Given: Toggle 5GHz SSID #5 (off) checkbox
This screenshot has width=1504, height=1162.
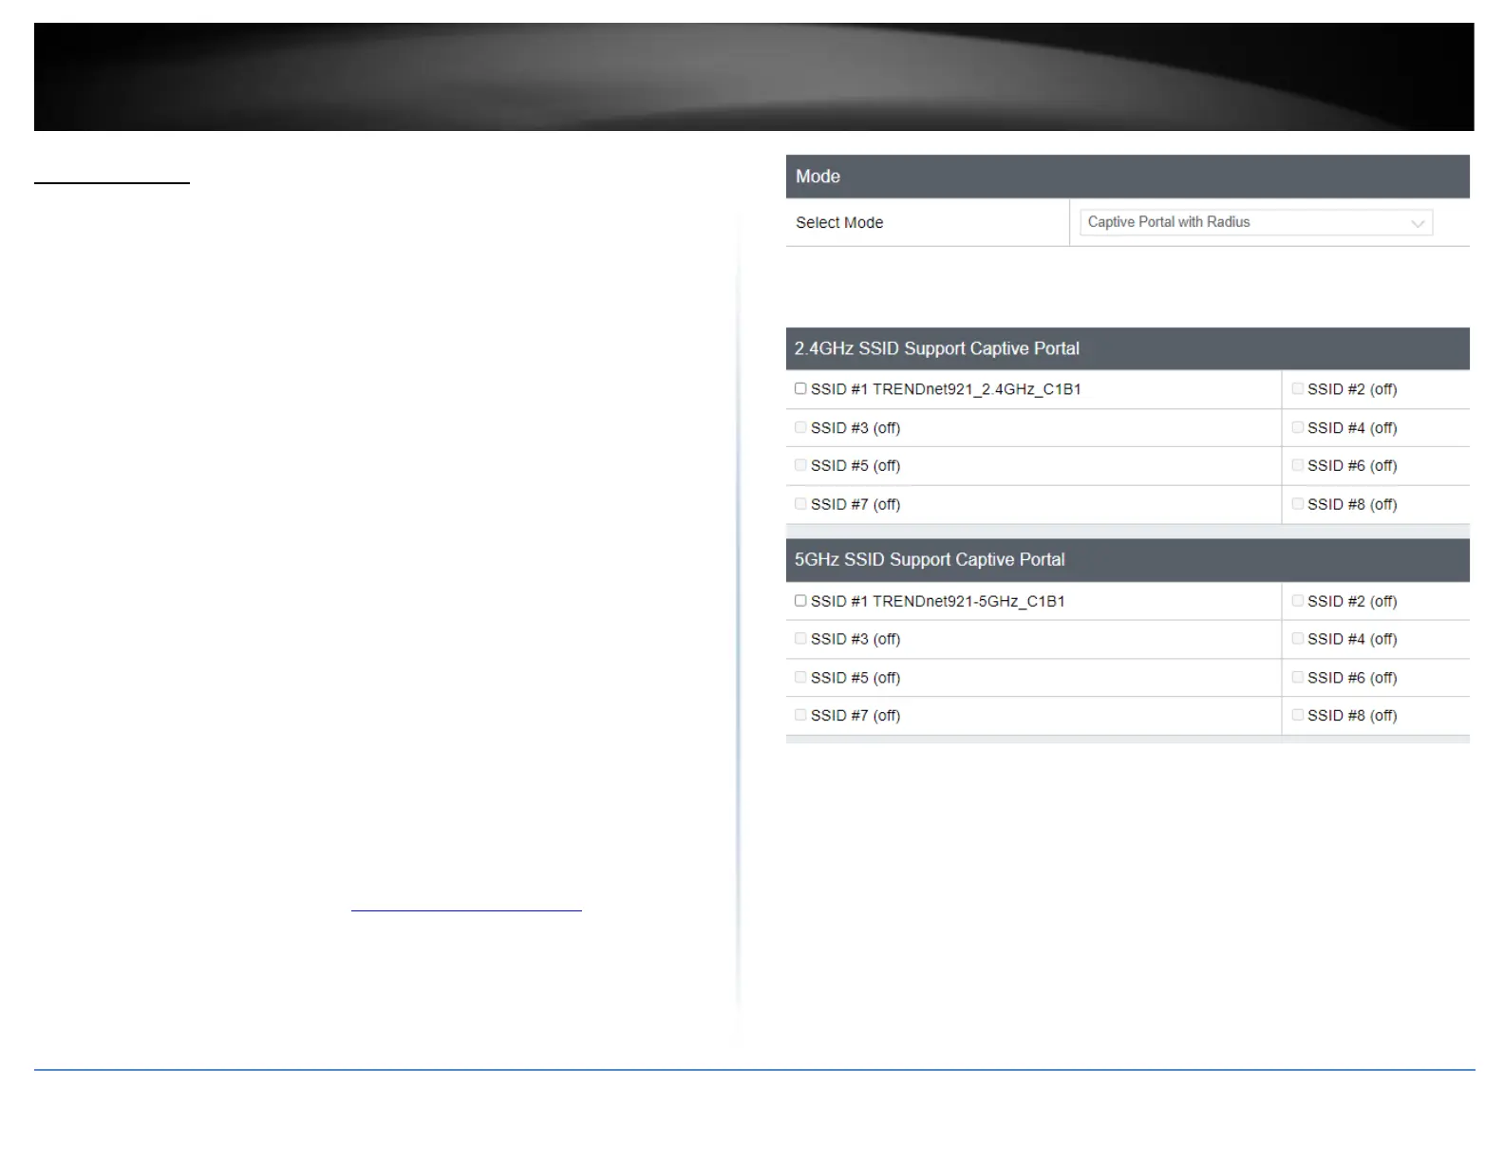Looking at the screenshot, I should tap(800, 677).
